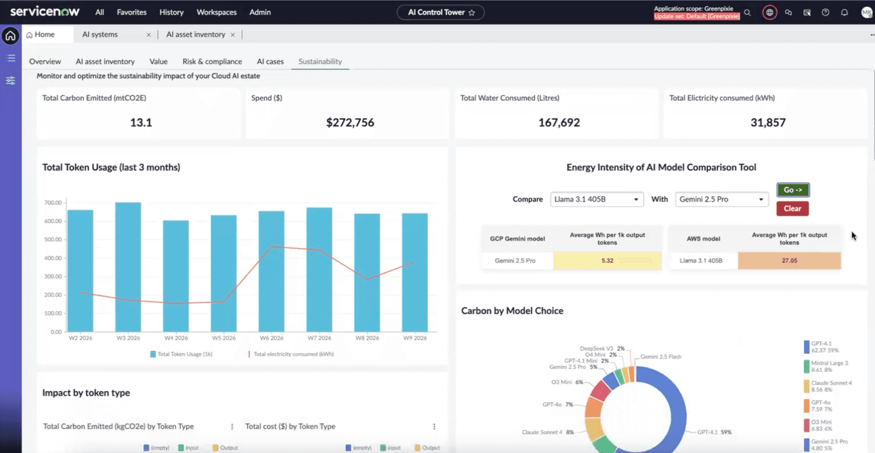
Task: Open the With model dropdown Gemini 2.5 Pro
Action: 722,199
